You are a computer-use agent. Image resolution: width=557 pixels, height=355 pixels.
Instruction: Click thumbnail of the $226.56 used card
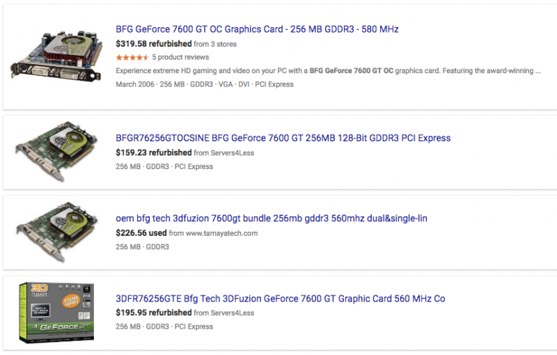[x=57, y=232]
